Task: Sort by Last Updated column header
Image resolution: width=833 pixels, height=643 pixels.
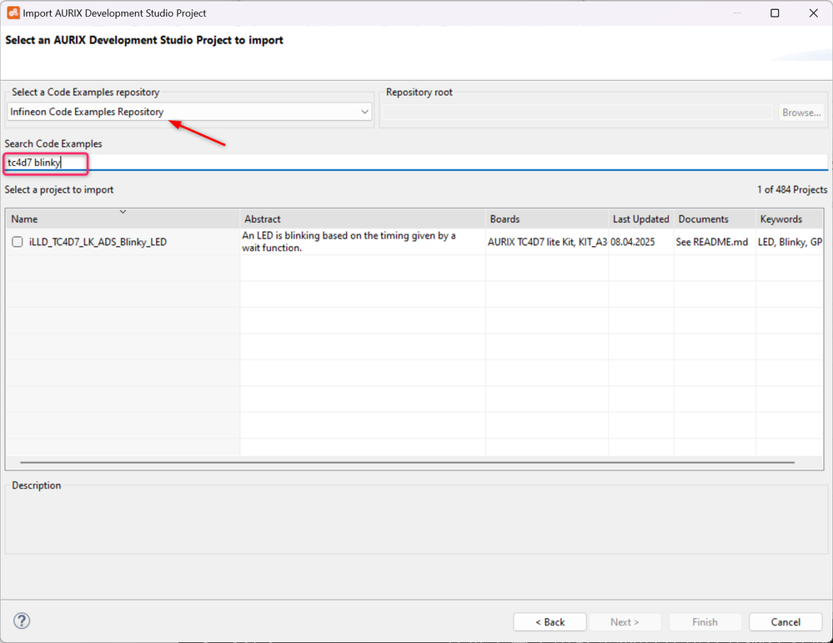Action: [x=640, y=219]
